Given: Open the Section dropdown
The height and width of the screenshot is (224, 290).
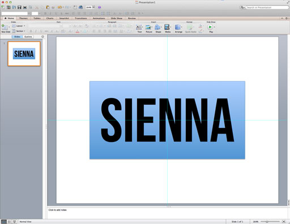Looking at the screenshot, I should point(19,31).
